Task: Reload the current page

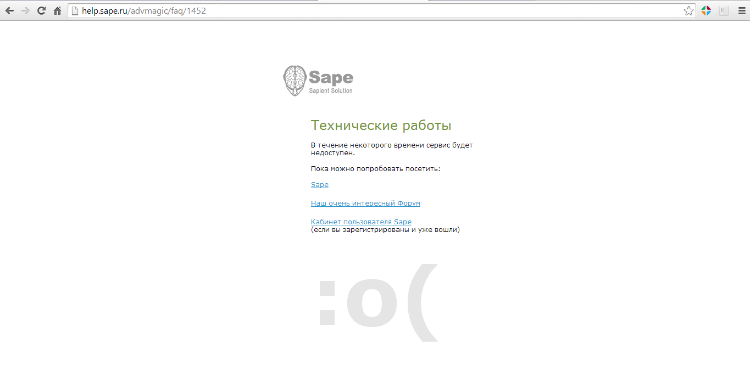Action: 41,10
